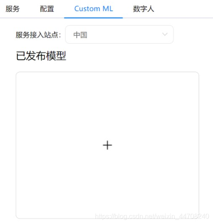
Task: Select the 中国 value in the combo box
Action: coord(80,35)
